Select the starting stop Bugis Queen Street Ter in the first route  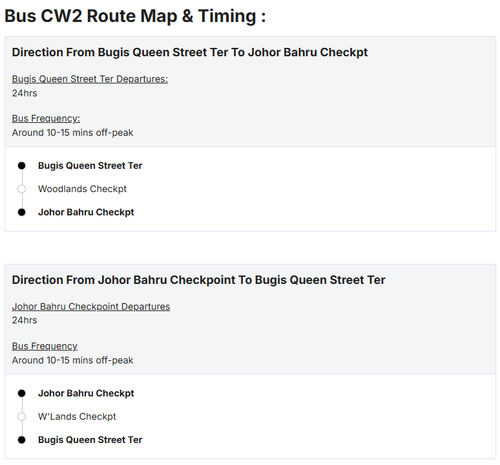pyautogui.click(x=90, y=166)
